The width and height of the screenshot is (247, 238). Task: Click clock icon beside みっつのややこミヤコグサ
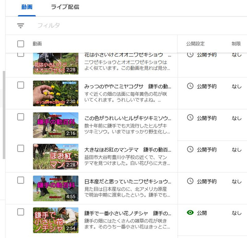[190, 86]
